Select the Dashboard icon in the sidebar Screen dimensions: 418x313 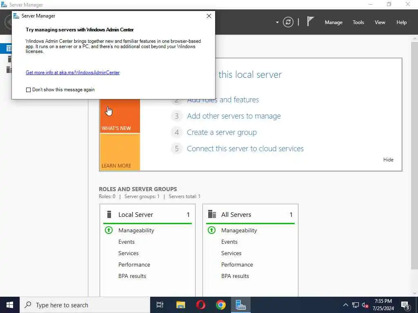pos(9,48)
